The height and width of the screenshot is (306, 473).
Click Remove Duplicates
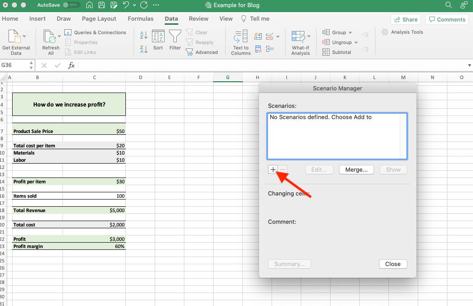[x=258, y=49]
